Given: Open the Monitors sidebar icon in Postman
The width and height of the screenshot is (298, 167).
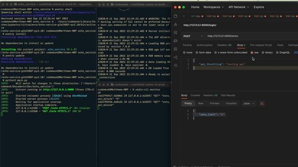Looking at the screenshot, I should [x=176, y=49].
